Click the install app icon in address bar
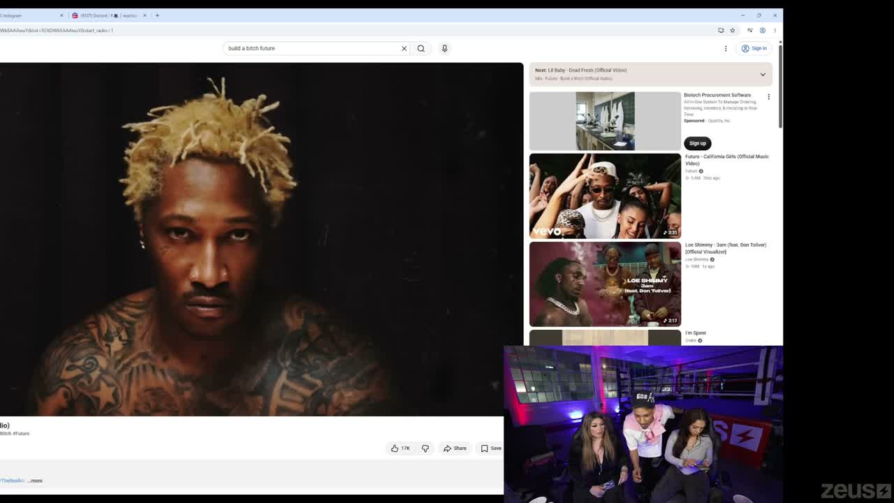 [x=721, y=31]
